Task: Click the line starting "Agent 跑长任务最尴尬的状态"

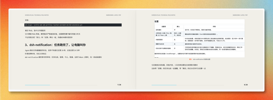Action: (52, 50)
